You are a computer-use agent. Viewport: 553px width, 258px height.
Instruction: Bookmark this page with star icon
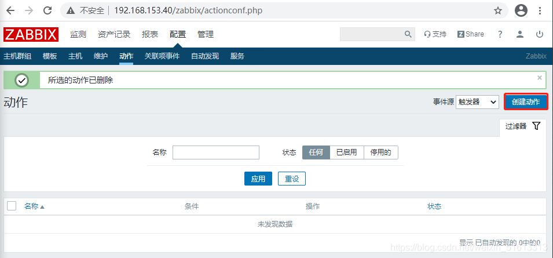pos(497,10)
